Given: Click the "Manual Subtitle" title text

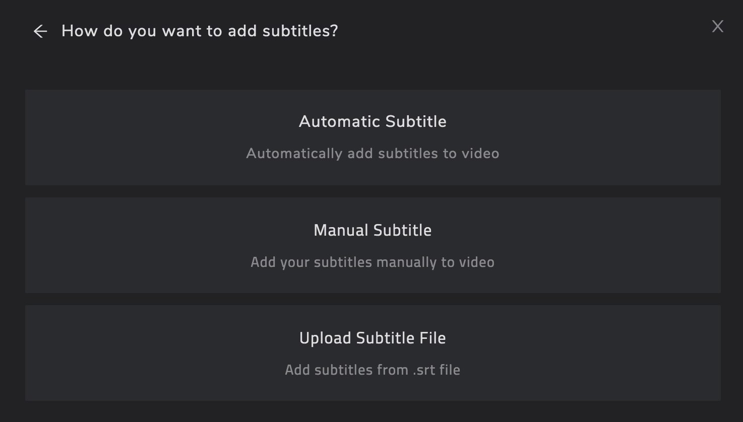Looking at the screenshot, I should 373,230.
